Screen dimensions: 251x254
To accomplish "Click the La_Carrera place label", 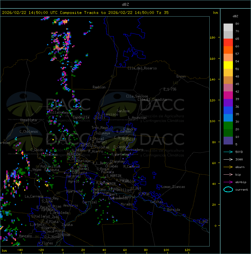I will tap(33, 196).
